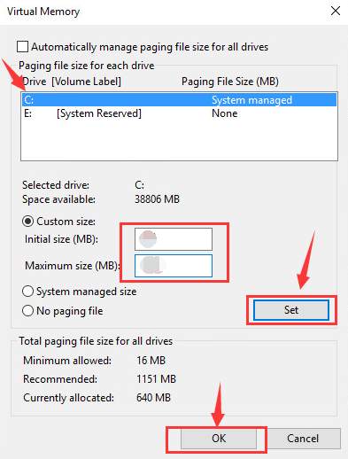Enable automatically manage paging file size checkbox

coord(23,47)
